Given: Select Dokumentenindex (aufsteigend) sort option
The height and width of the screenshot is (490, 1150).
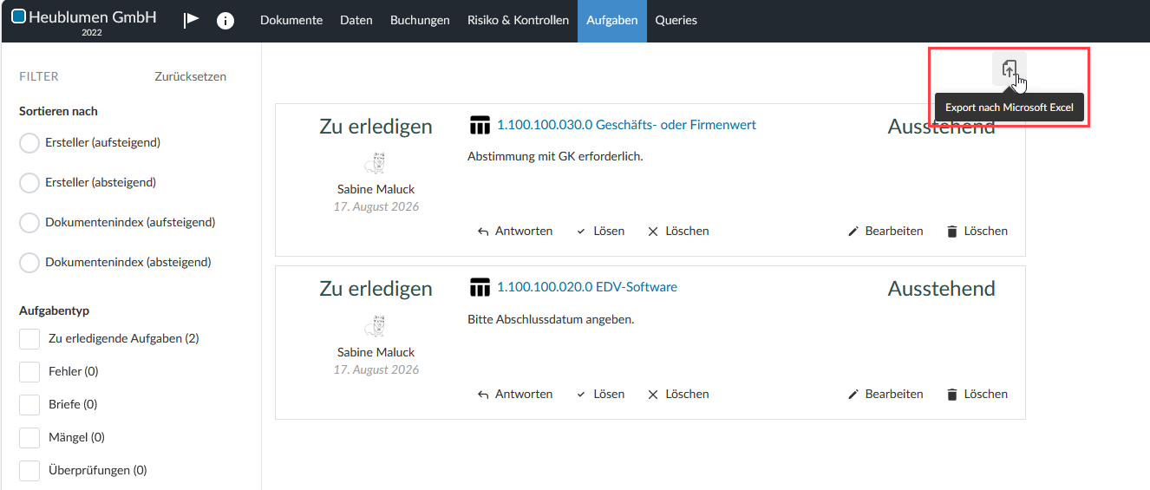Looking at the screenshot, I should tap(29, 223).
